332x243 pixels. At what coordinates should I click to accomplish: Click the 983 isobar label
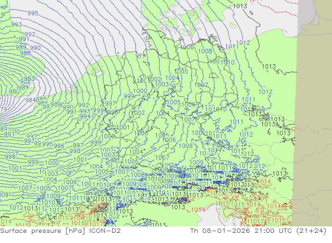click(30, 79)
